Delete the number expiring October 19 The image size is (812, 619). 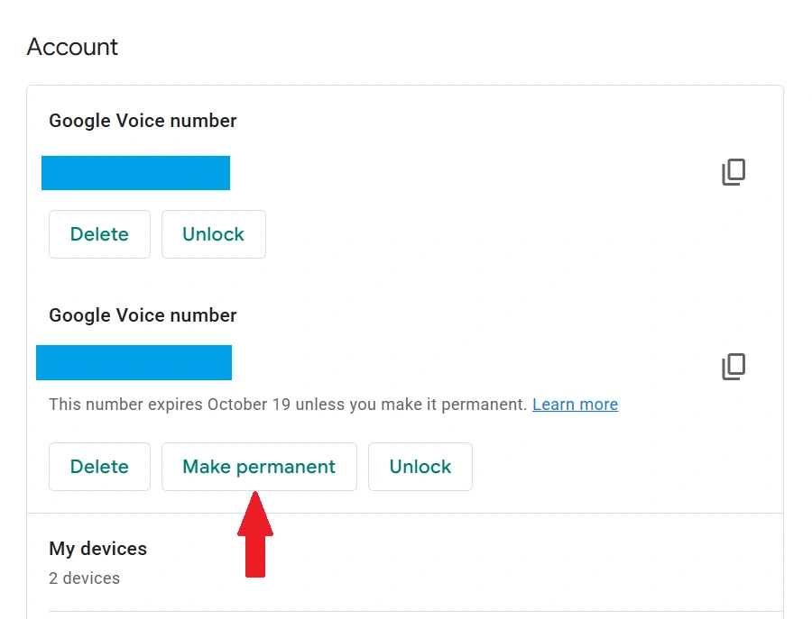99,467
